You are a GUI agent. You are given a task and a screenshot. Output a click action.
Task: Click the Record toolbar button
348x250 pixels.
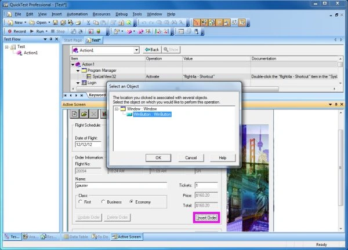17,31
